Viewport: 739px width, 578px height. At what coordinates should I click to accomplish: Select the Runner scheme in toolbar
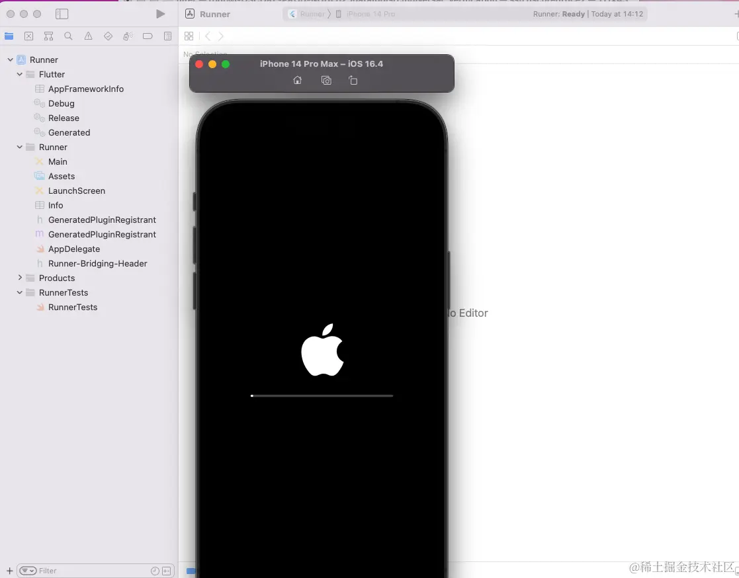[x=307, y=14]
